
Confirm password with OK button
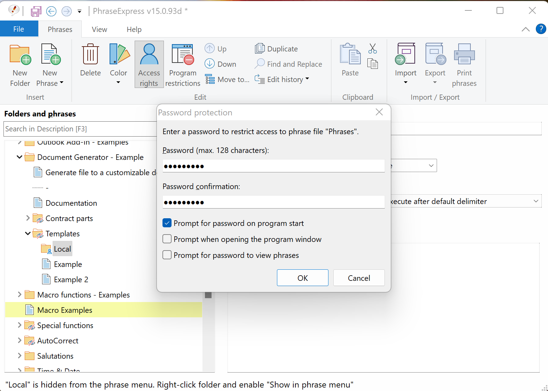point(303,278)
